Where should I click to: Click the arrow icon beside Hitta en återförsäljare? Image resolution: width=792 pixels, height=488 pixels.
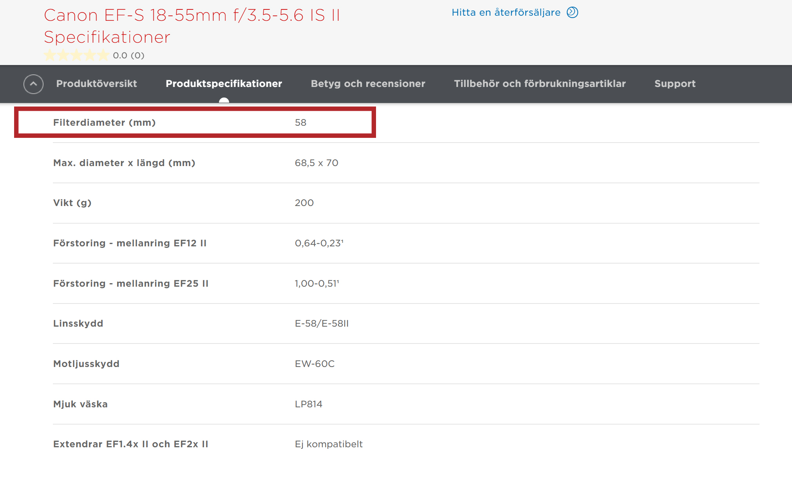(572, 13)
